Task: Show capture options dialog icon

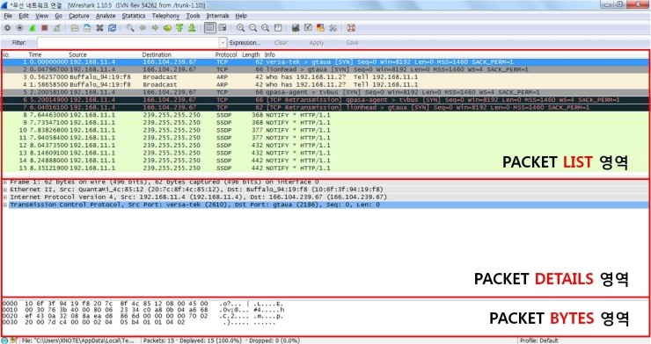Action: point(19,28)
